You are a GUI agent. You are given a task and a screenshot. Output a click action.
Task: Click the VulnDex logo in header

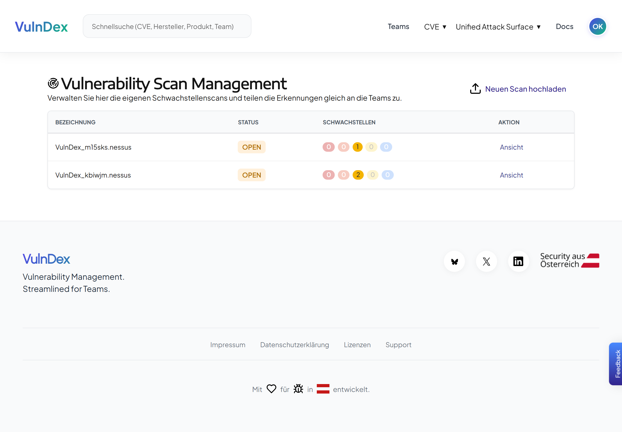(41, 27)
